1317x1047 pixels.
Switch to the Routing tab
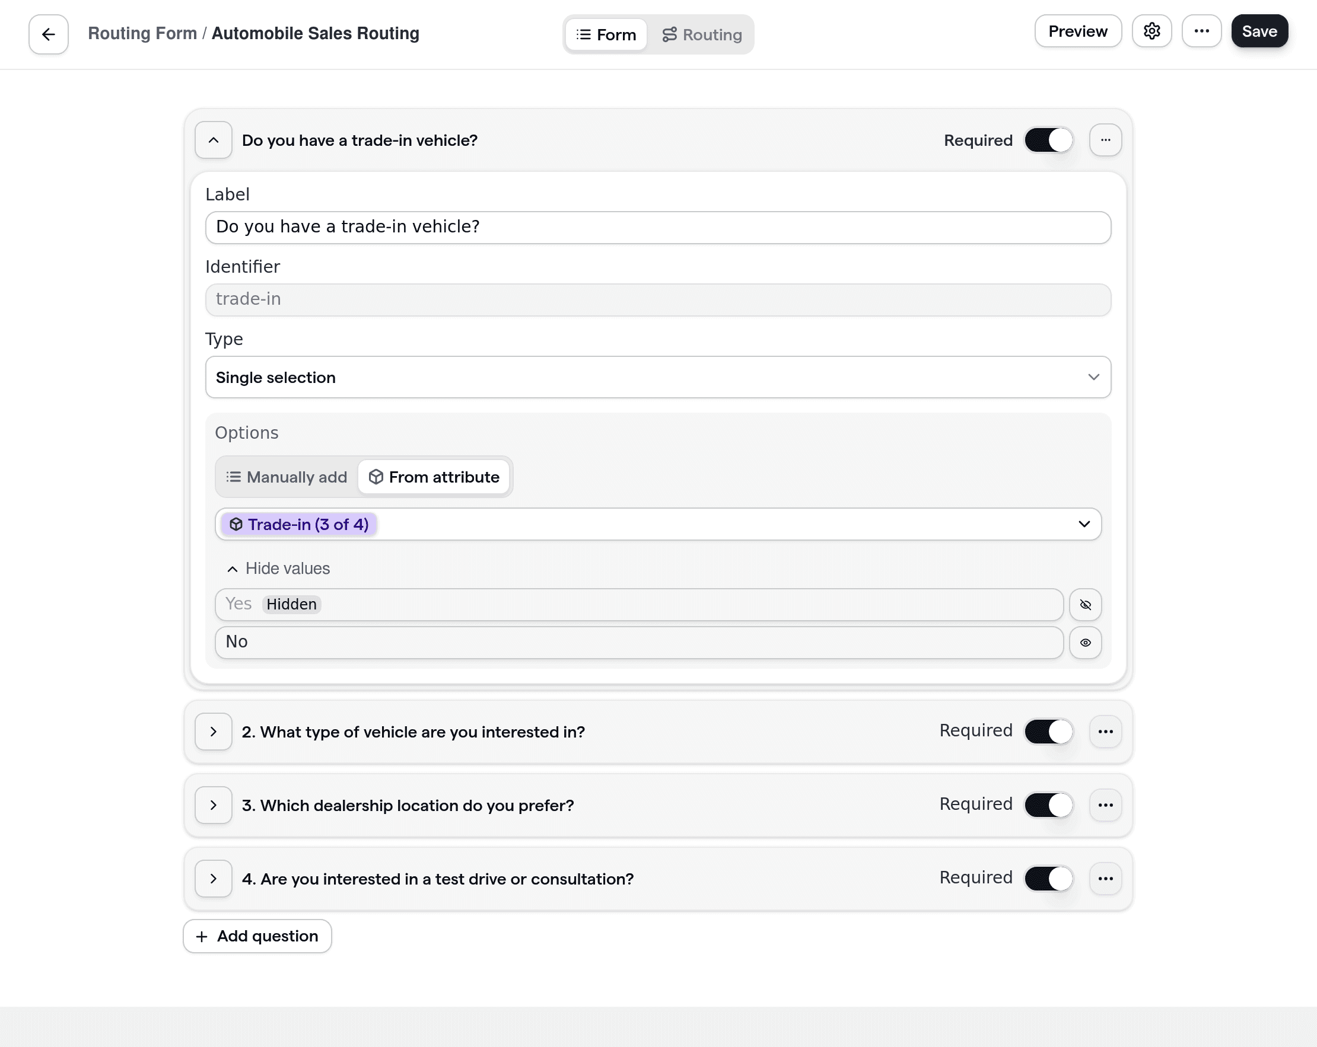[x=702, y=34]
